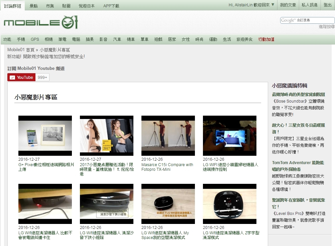This screenshot has height=246, width=335.
Task: Select 機車 in the category menu
Action: point(131,39)
